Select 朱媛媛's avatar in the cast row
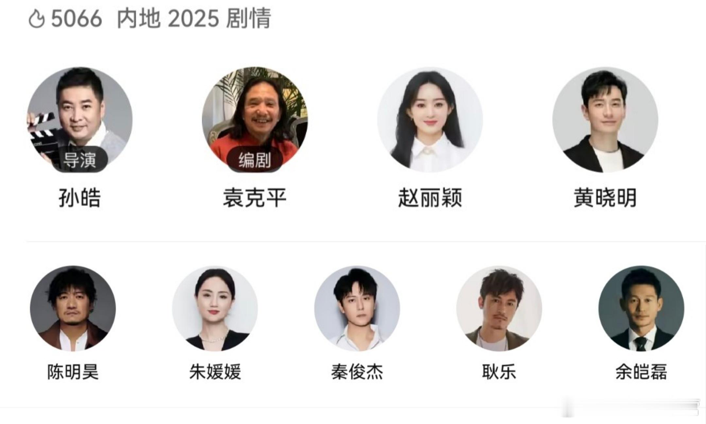 (215, 308)
